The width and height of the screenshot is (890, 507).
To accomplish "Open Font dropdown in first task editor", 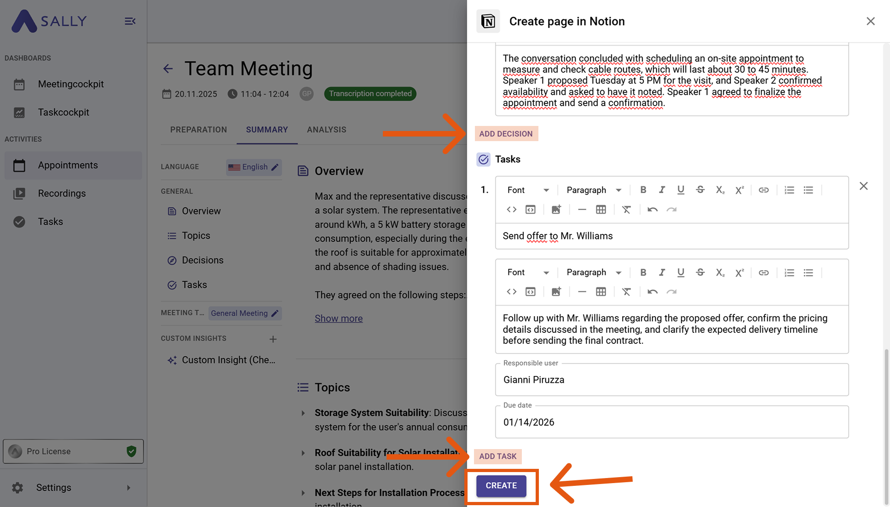I will pyautogui.click(x=528, y=190).
